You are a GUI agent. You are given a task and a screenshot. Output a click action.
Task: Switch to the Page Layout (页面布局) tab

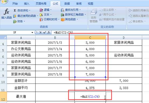click(41, 4)
